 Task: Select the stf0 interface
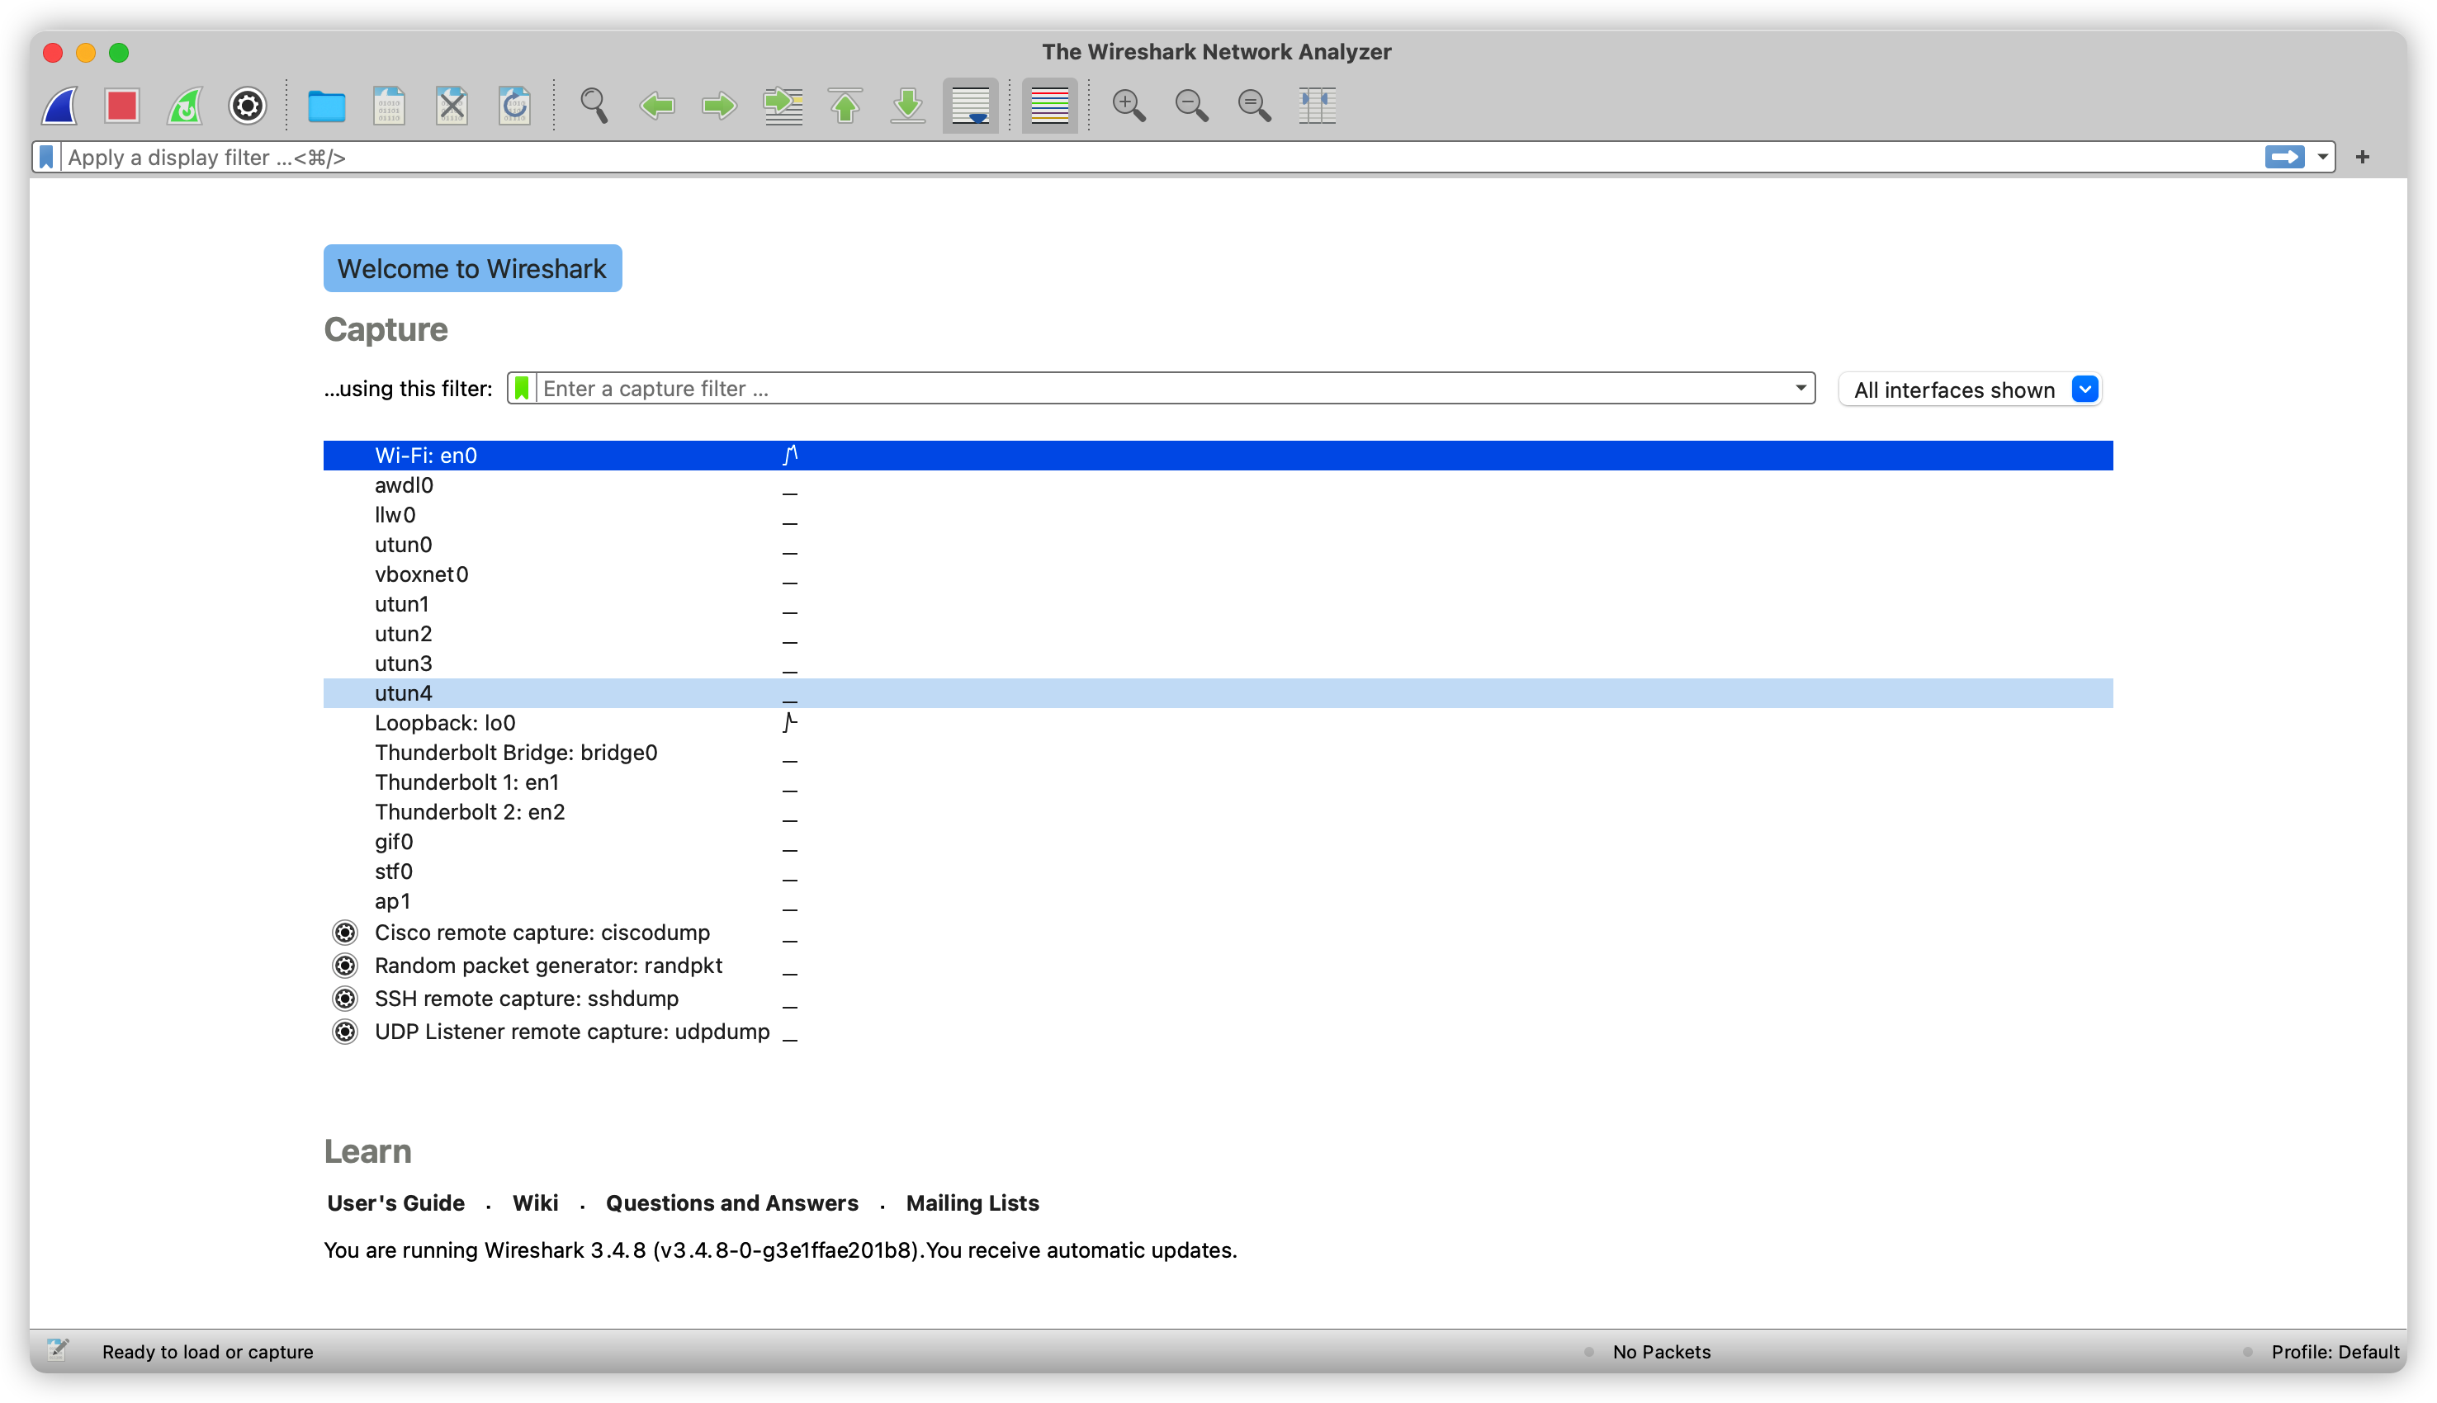pyautogui.click(x=1218, y=872)
